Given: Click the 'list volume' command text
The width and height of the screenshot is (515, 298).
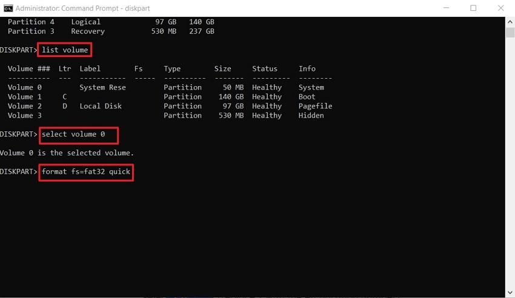Looking at the screenshot, I should (x=65, y=50).
